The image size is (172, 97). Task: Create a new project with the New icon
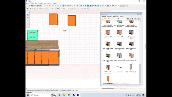tap(27, 6)
